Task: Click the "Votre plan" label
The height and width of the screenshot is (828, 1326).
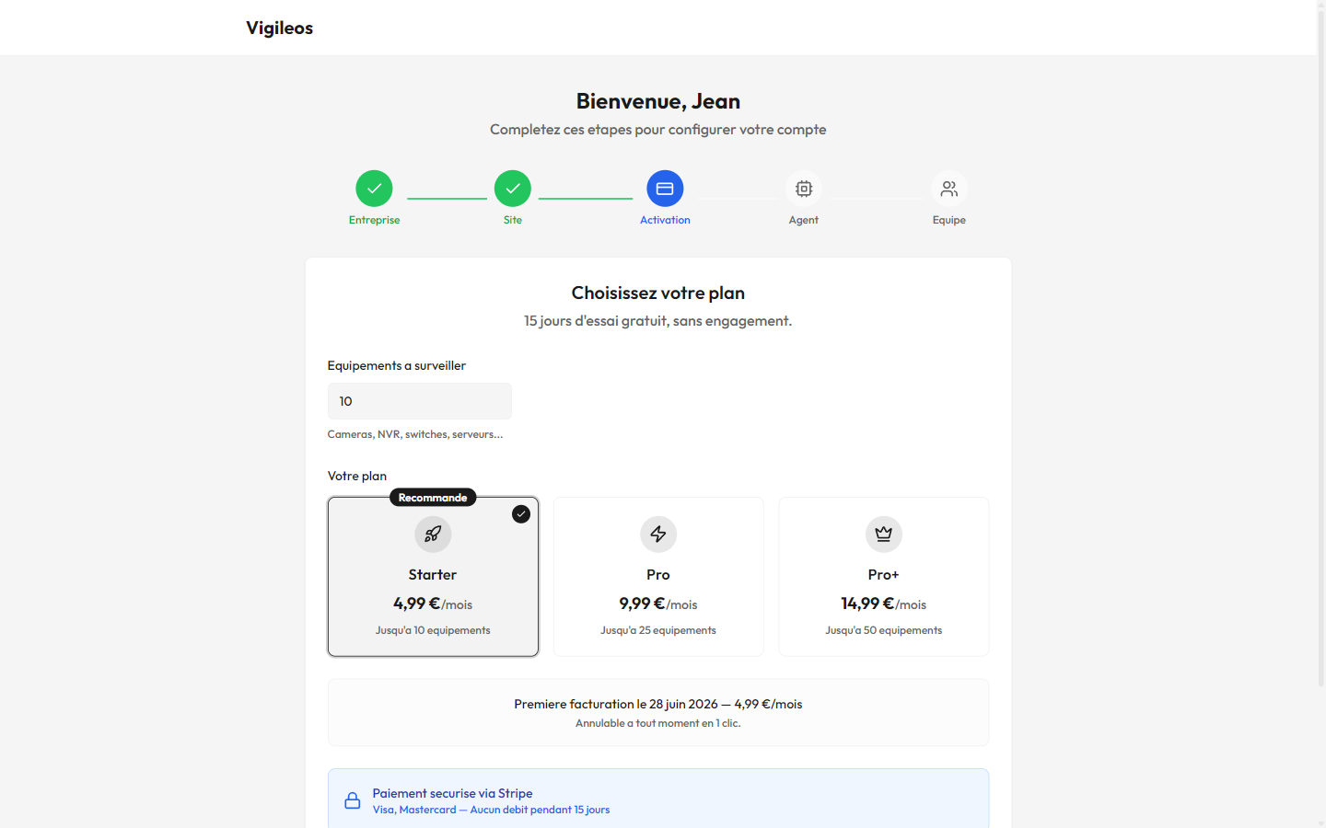Action: pos(357,476)
